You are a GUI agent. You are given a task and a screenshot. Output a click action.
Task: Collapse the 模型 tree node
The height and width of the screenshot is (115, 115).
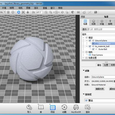[83, 38]
